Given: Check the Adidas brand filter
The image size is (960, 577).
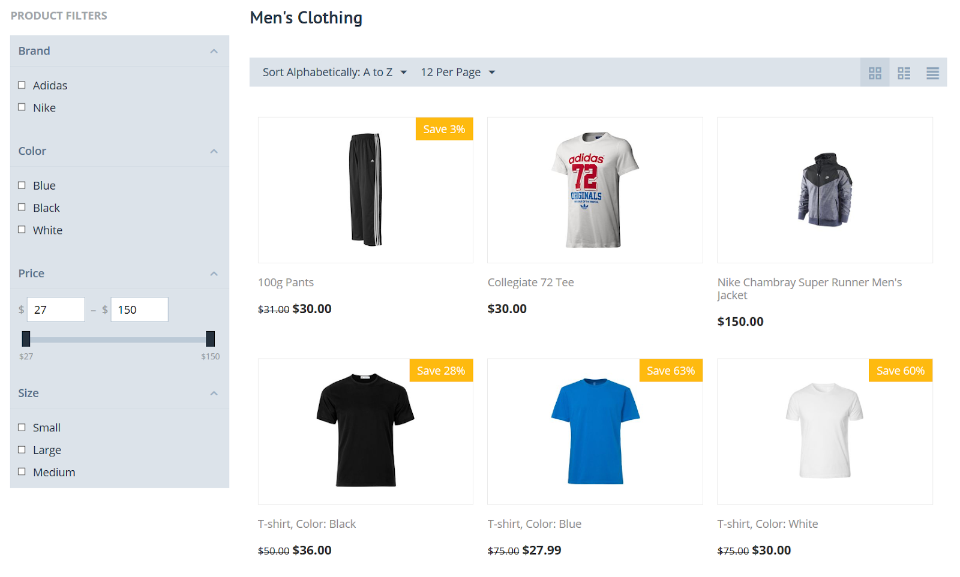Looking at the screenshot, I should pos(22,85).
